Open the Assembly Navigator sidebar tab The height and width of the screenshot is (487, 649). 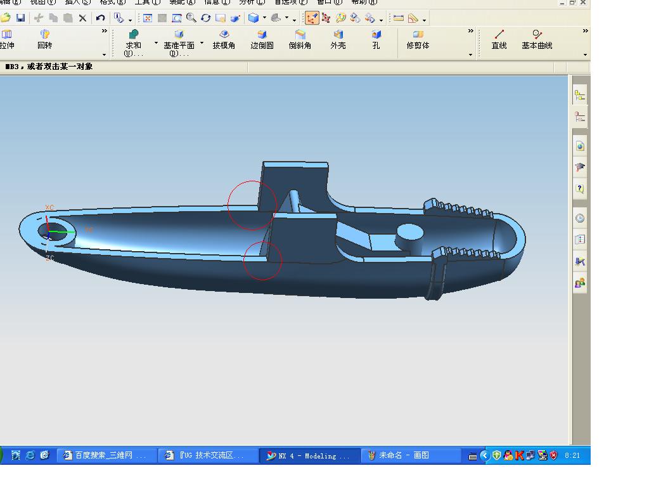click(x=580, y=95)
